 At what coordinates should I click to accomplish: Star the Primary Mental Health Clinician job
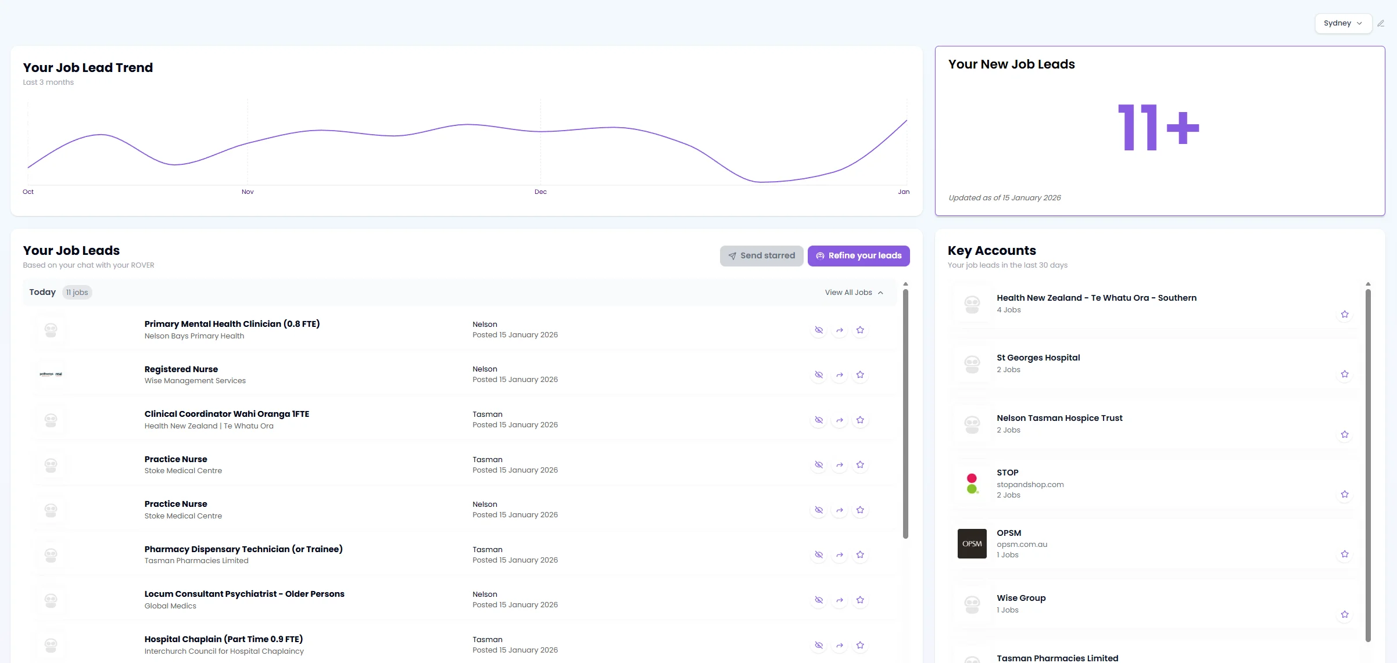(860, 330)
